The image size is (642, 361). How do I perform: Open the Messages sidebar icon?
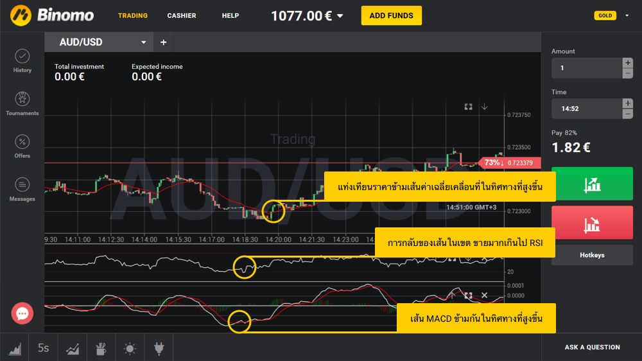pos(22,188)
